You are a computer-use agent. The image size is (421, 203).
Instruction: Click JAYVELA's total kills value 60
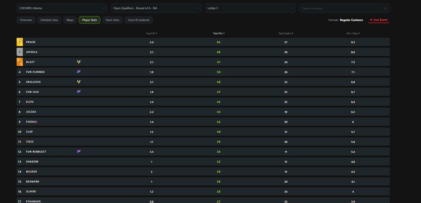(219, 52)
